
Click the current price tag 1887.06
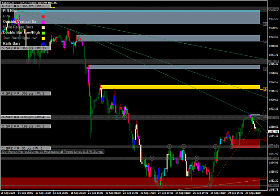(x=273, y=132)
